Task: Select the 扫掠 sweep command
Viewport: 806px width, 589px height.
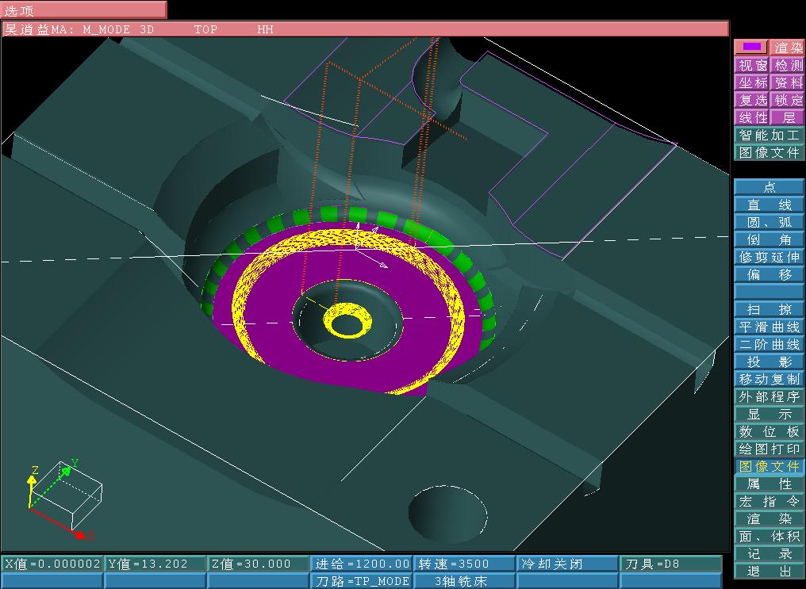Action: (770, 309)
